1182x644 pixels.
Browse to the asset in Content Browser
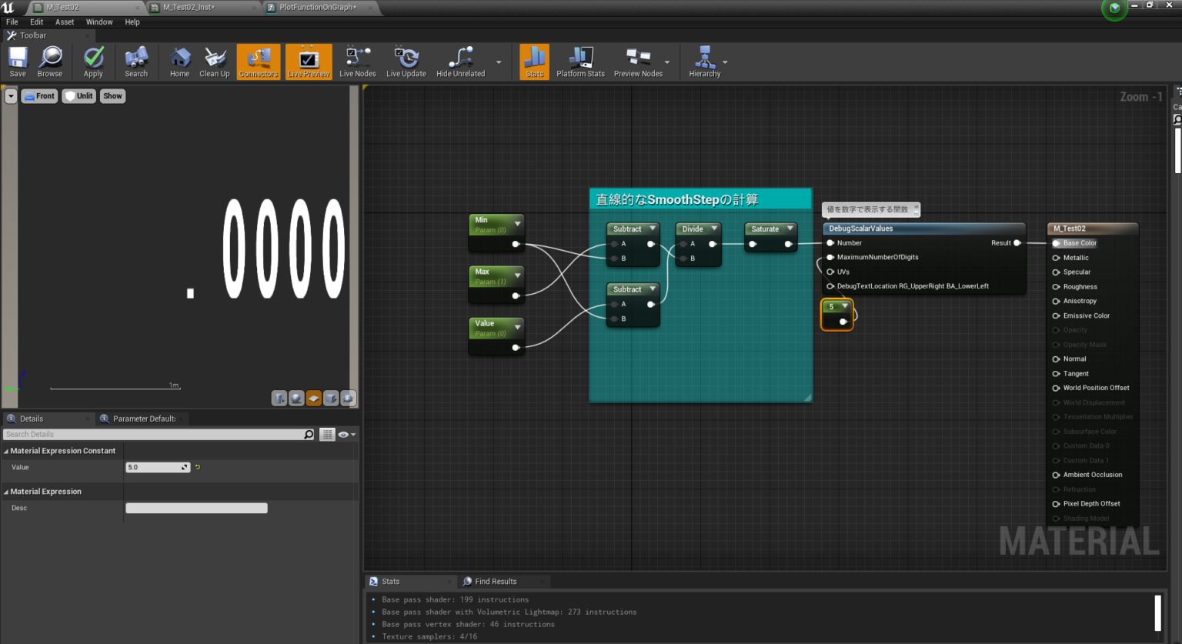point(49,61)
